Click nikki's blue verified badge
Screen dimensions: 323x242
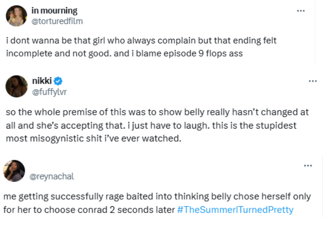pyautogui.click(x=58, y=81)
